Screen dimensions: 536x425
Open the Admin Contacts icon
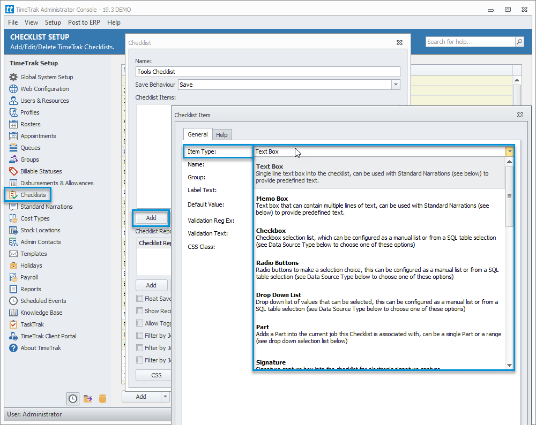(13, 242)
